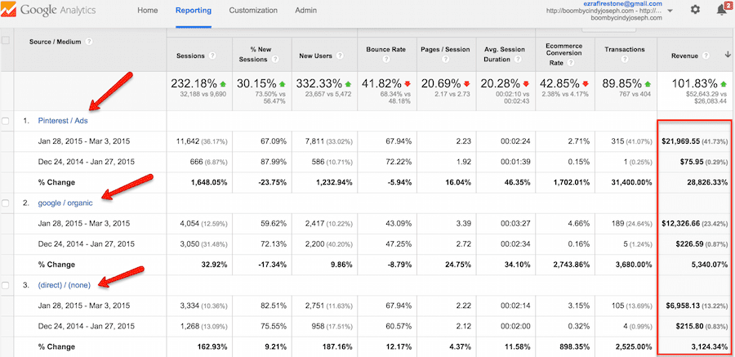Image resolution: width=735 pixels, height=357 pixels.
Task: Open help icon under Bounce Rate
Action: click(x=386, y=60)
